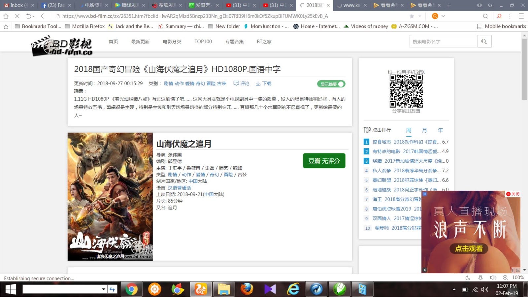Open the browser main menu icon
Viewport: 528px width, 297px height.
(521, 16)
